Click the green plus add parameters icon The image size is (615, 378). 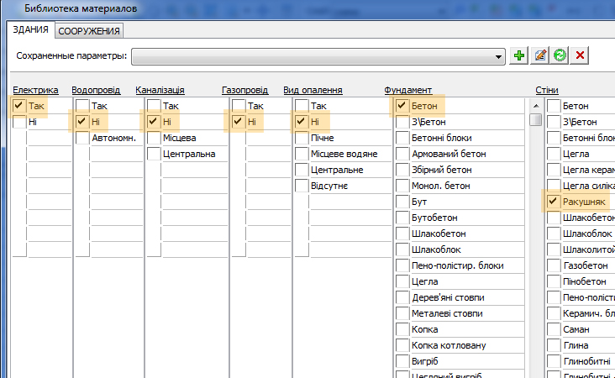pos(520,55)
